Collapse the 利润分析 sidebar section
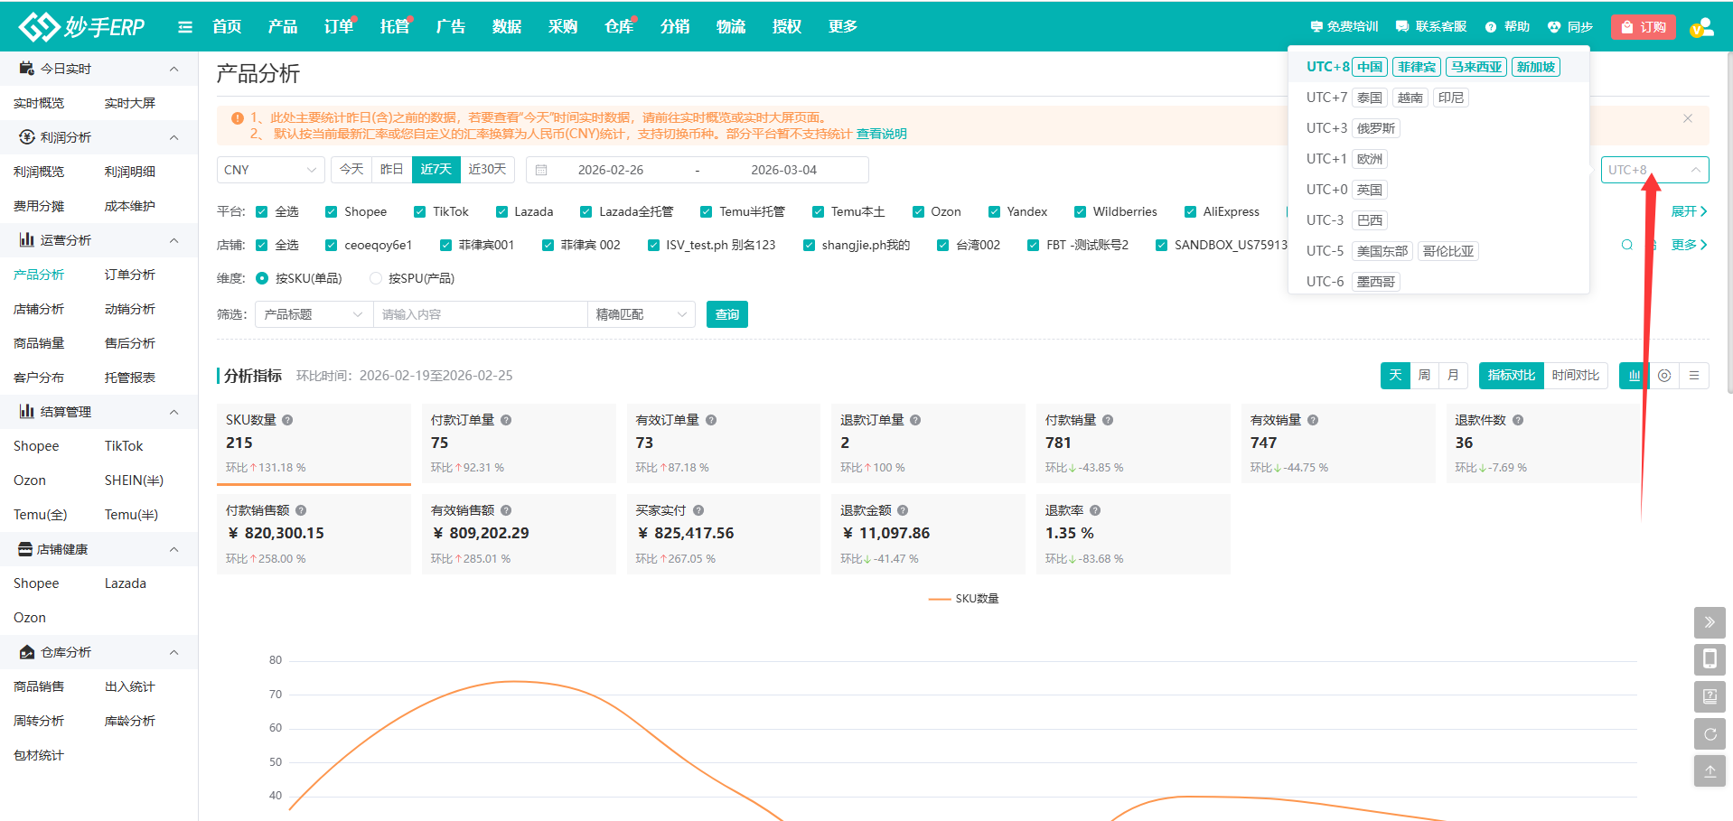This screenshot has width=1733, height=821. point(173,137)
